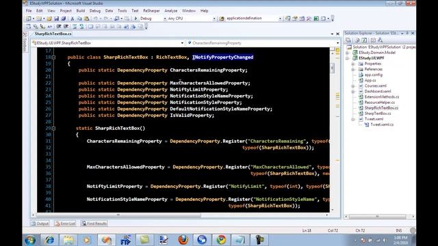This screenshot has width=438, height=246.
Task: Collapse the Tweet.xaml node
Action: click(x=353, y=119)
